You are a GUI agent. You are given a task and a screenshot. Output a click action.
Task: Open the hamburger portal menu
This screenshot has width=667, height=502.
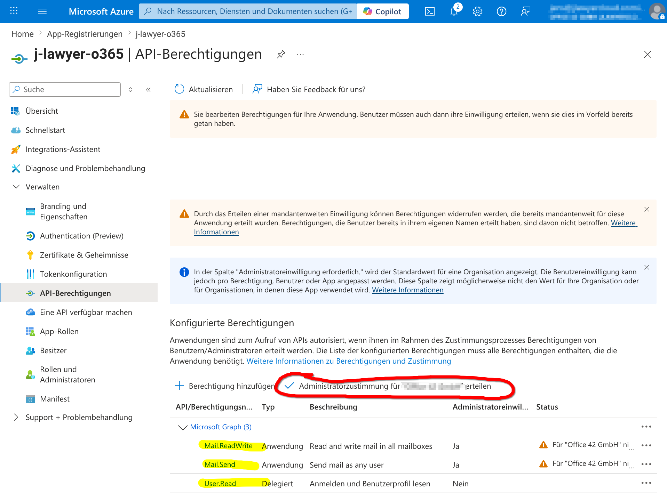pyautogui.click(x=42, y=11)
